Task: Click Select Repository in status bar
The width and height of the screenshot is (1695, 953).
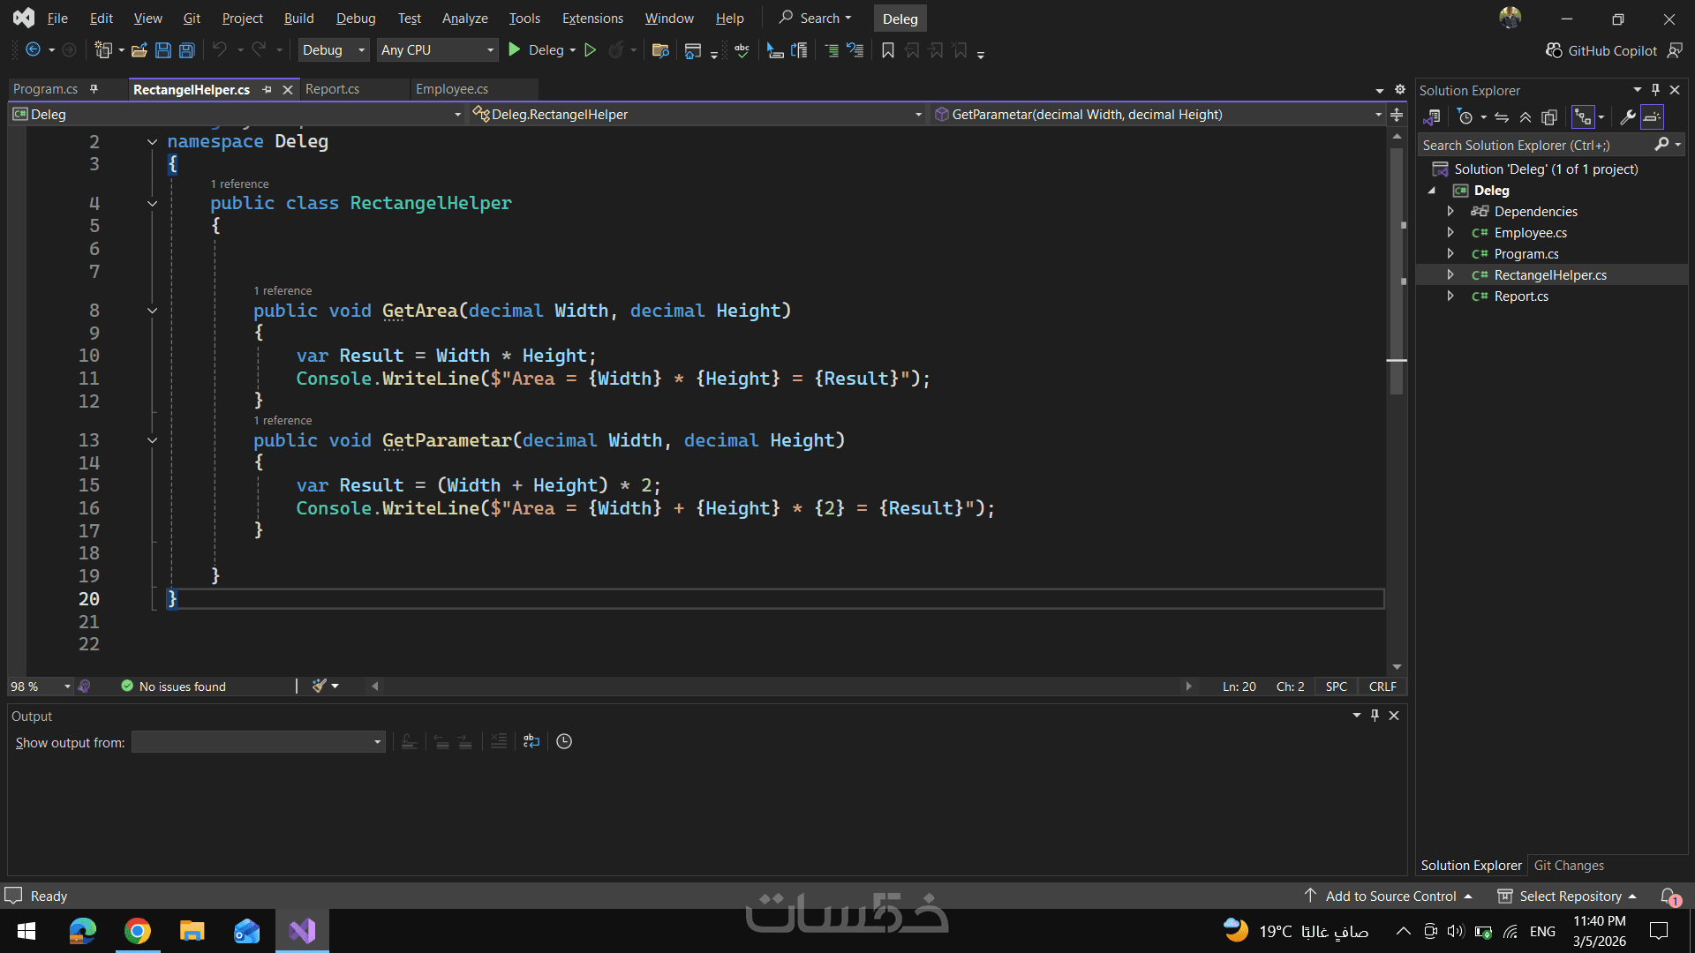Action: [x=1570, y=896]
